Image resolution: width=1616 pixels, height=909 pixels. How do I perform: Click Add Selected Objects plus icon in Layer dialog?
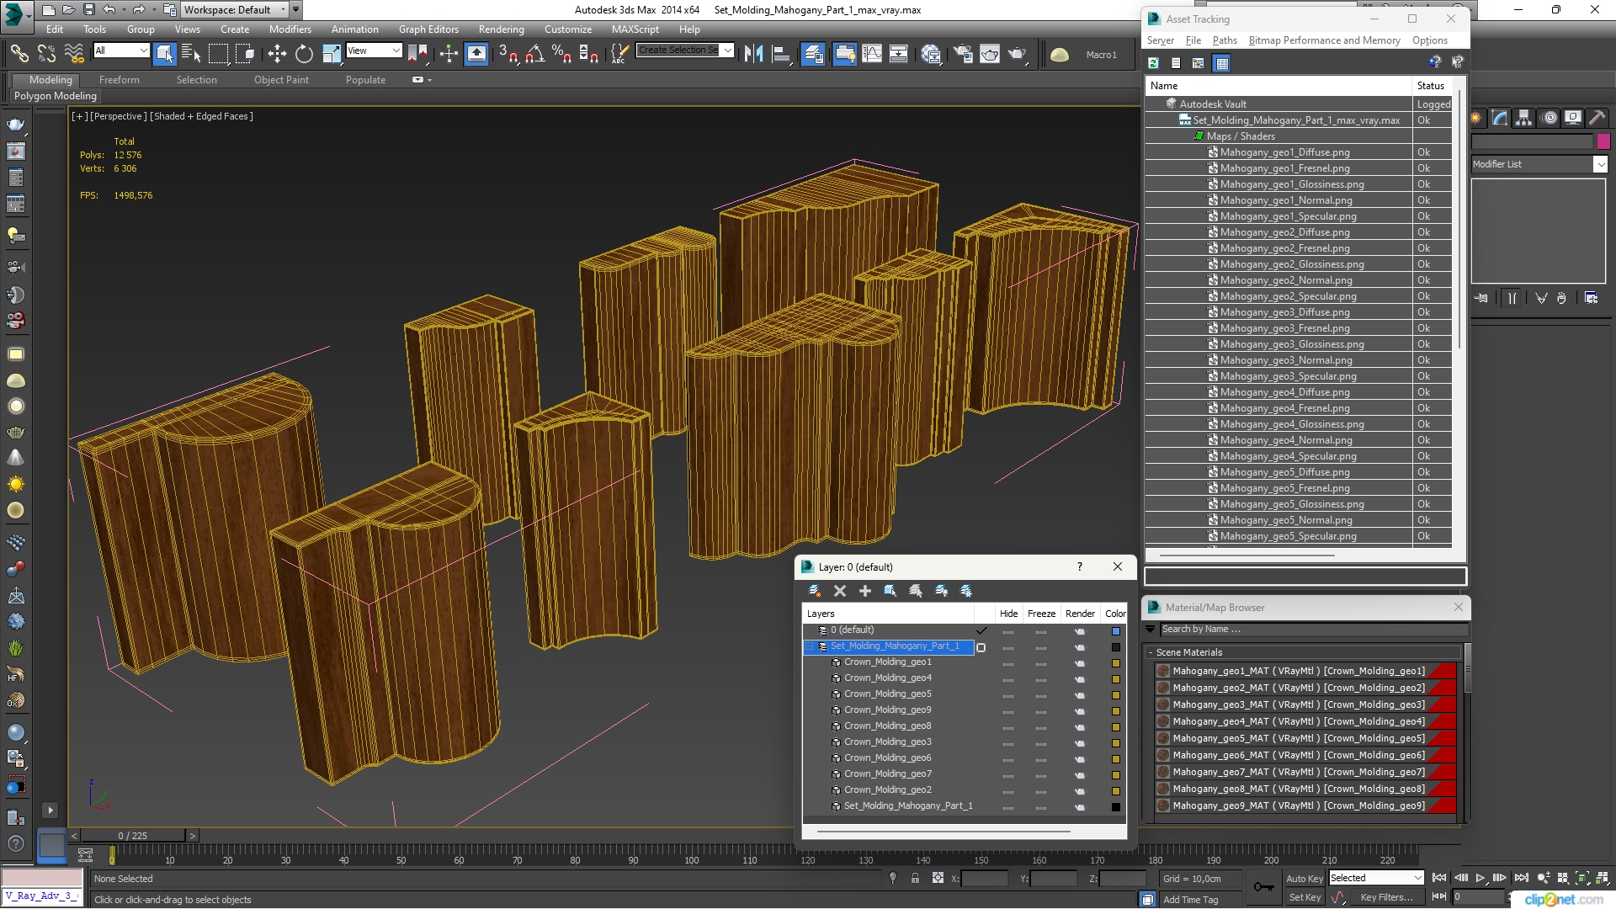tap(864, 591)
